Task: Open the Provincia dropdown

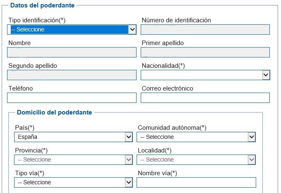Action: tap(73, 160)
